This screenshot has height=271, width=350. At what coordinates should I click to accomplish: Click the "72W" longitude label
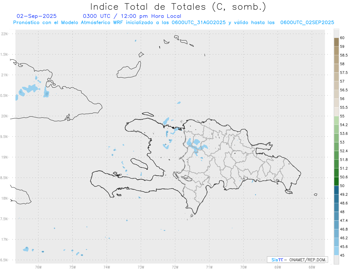point(175,267)
